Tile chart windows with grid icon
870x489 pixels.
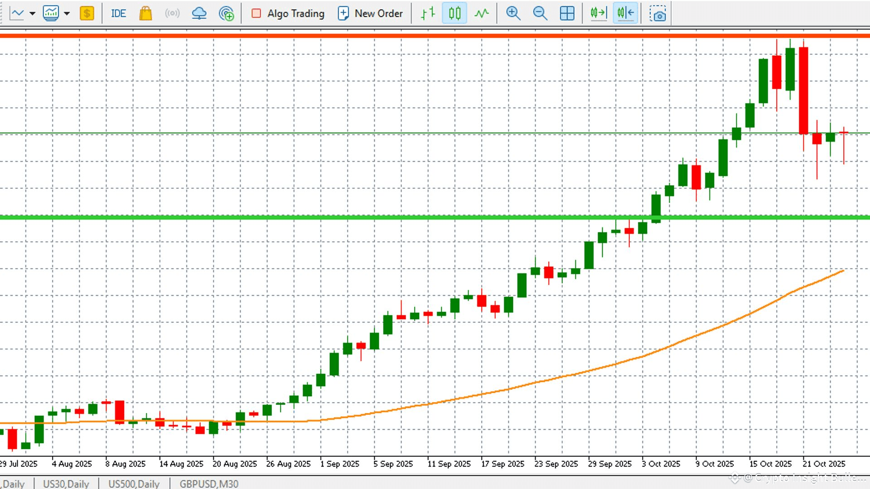point(567,14)
